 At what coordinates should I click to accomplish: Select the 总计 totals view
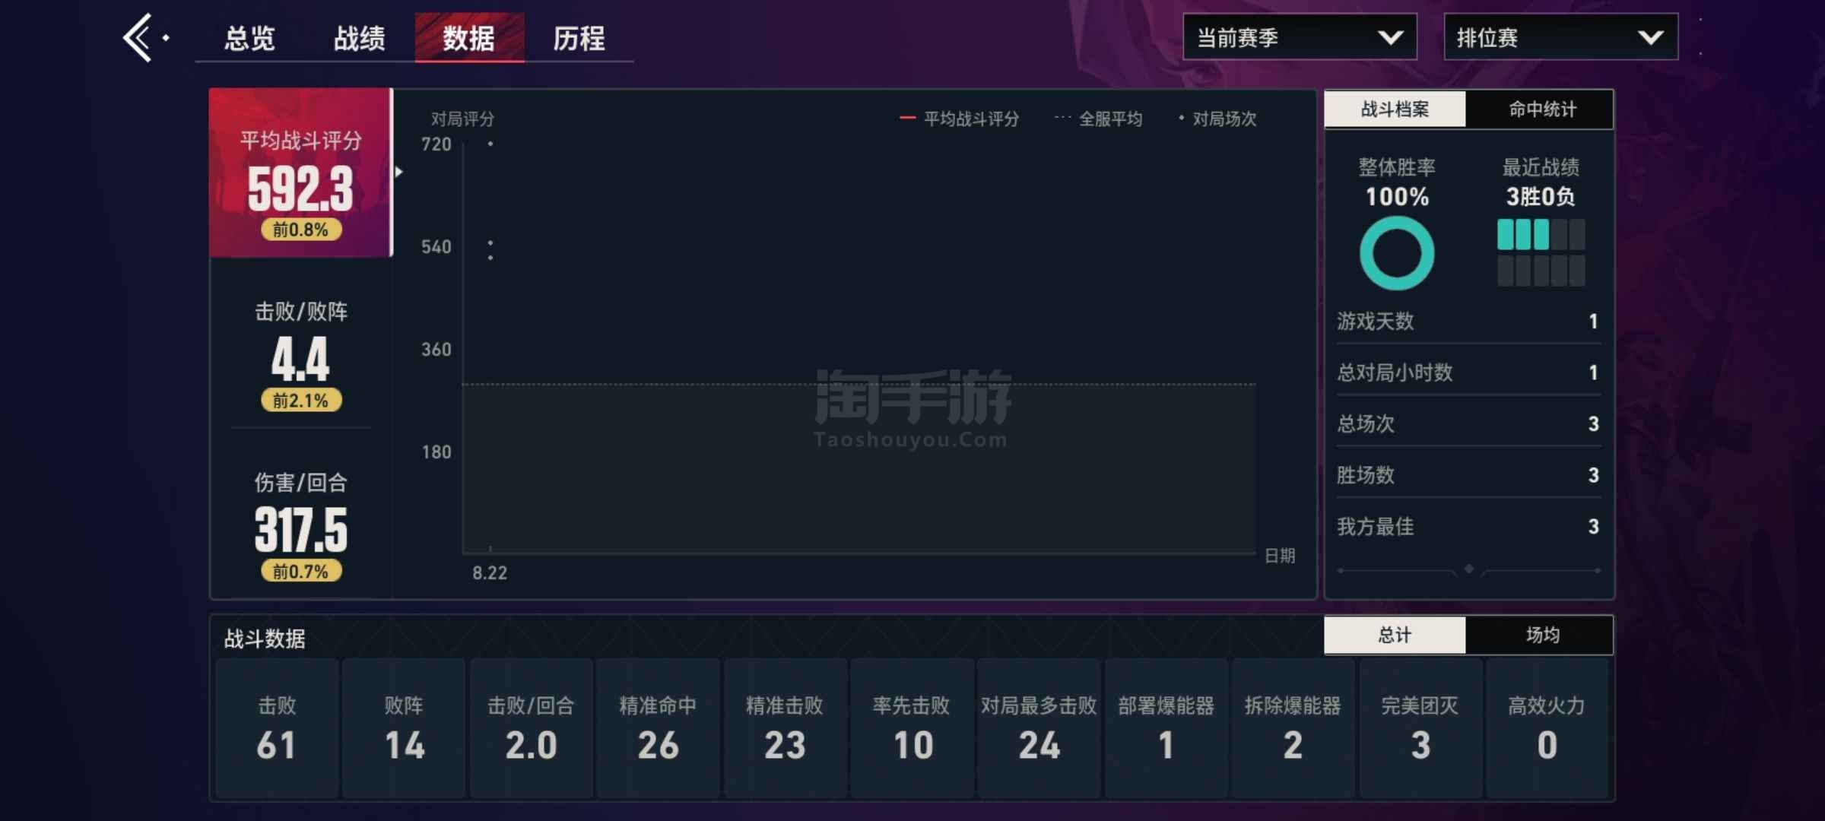coord(1395,635)
